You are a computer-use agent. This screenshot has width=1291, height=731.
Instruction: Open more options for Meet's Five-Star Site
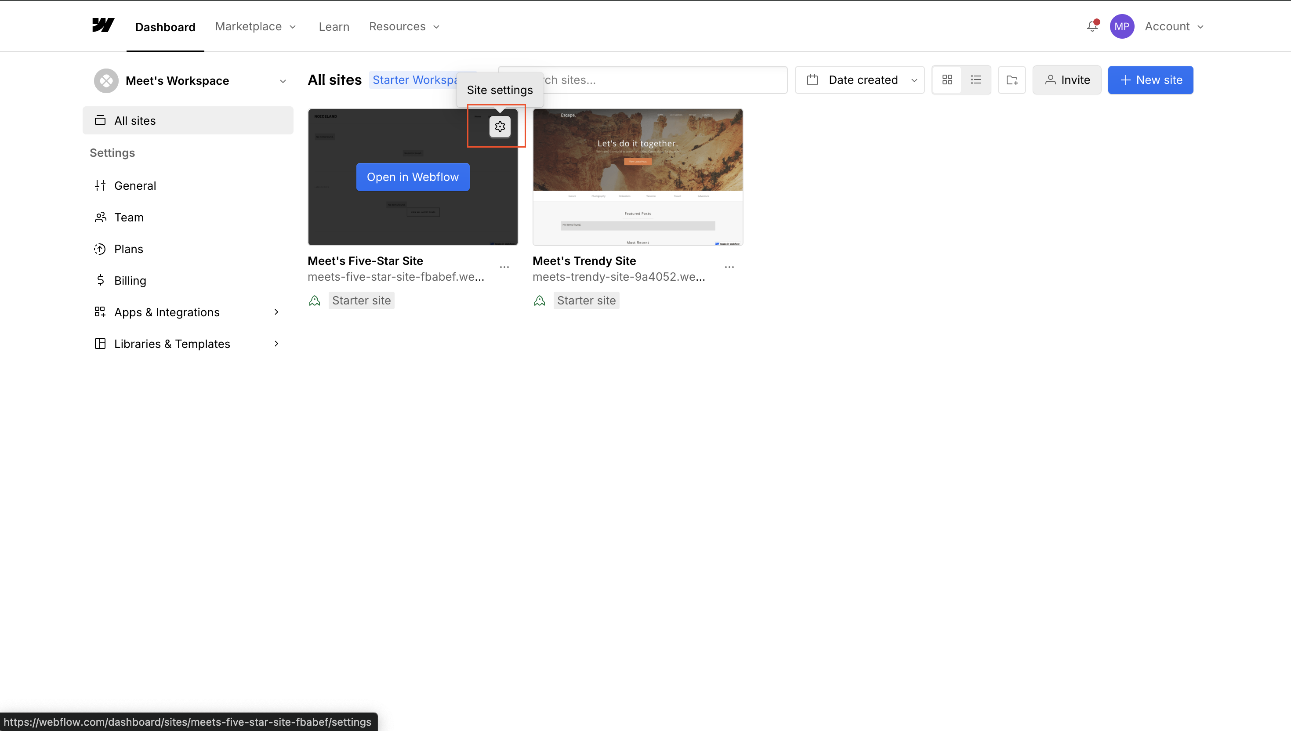click(504, 267)
